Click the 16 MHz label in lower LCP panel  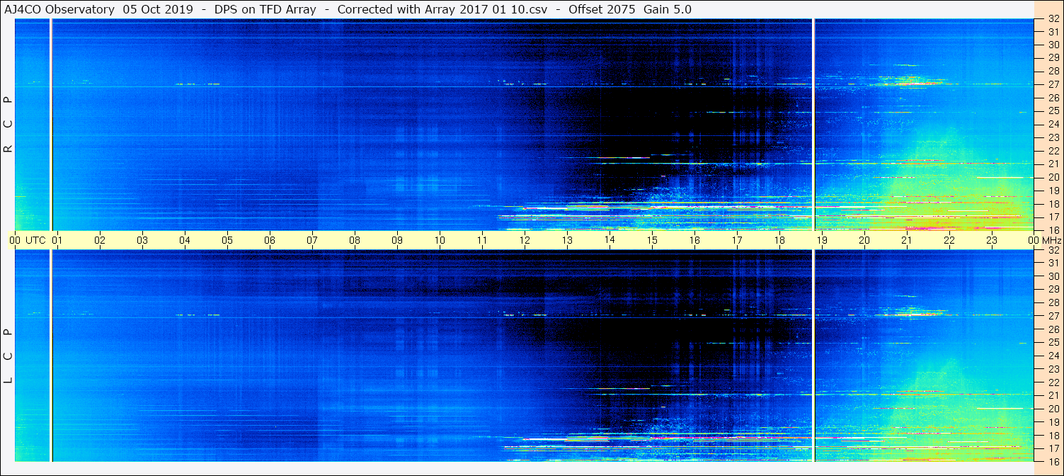[1053, 461]
